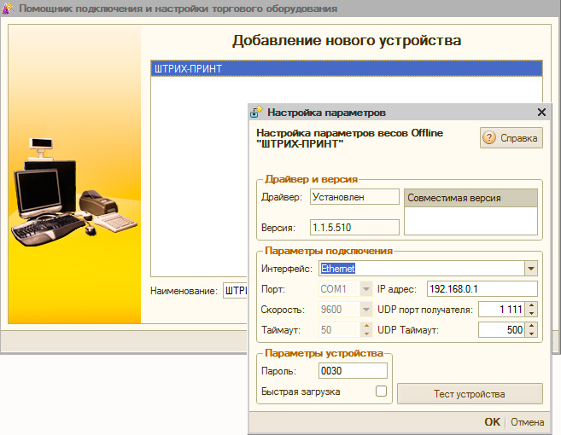Viewport: 561px width, 435px height.
Task: Open the Справка help button
Action: 511,137
